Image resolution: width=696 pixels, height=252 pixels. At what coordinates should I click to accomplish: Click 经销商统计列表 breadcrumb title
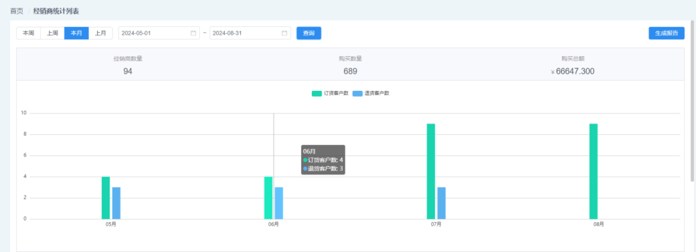click(x=56, y=11)
